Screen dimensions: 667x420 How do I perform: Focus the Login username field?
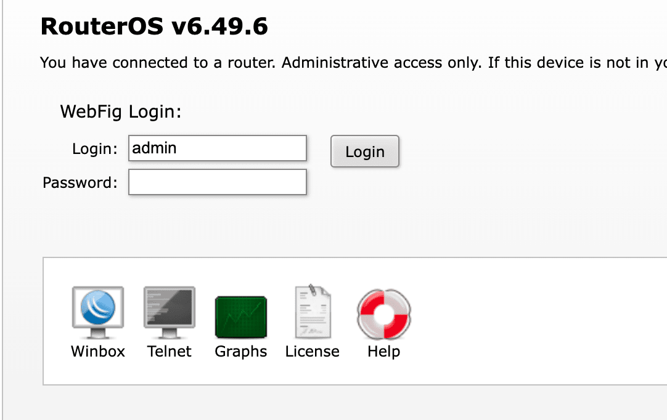click(x=218, y=148)
